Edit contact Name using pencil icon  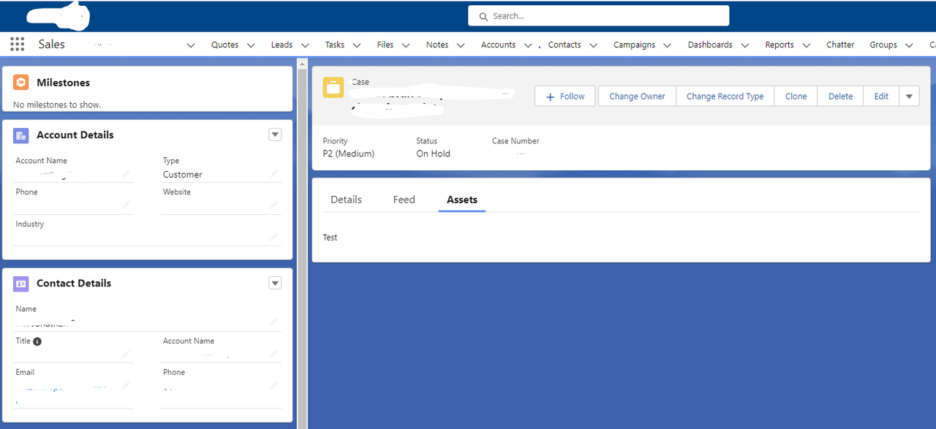click(x=273, y=322)
